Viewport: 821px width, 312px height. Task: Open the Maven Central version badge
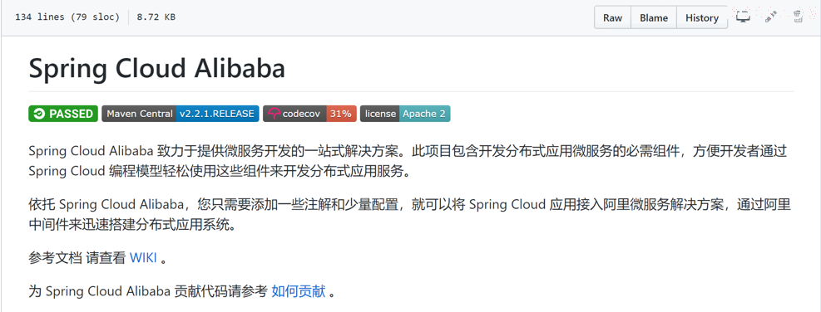181,114
